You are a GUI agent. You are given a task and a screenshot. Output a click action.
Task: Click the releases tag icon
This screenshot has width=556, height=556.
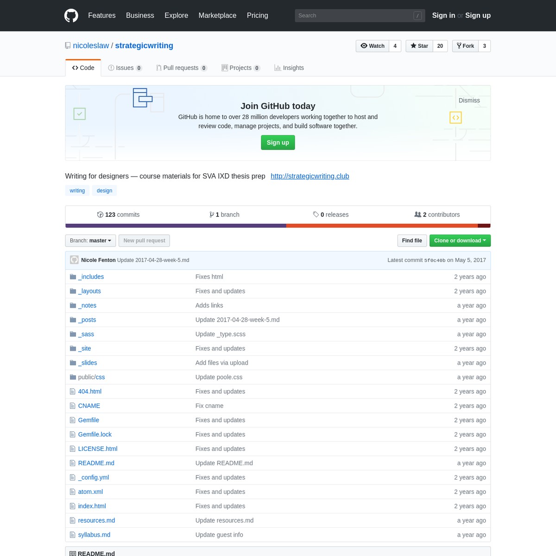(x=316, y=215)
